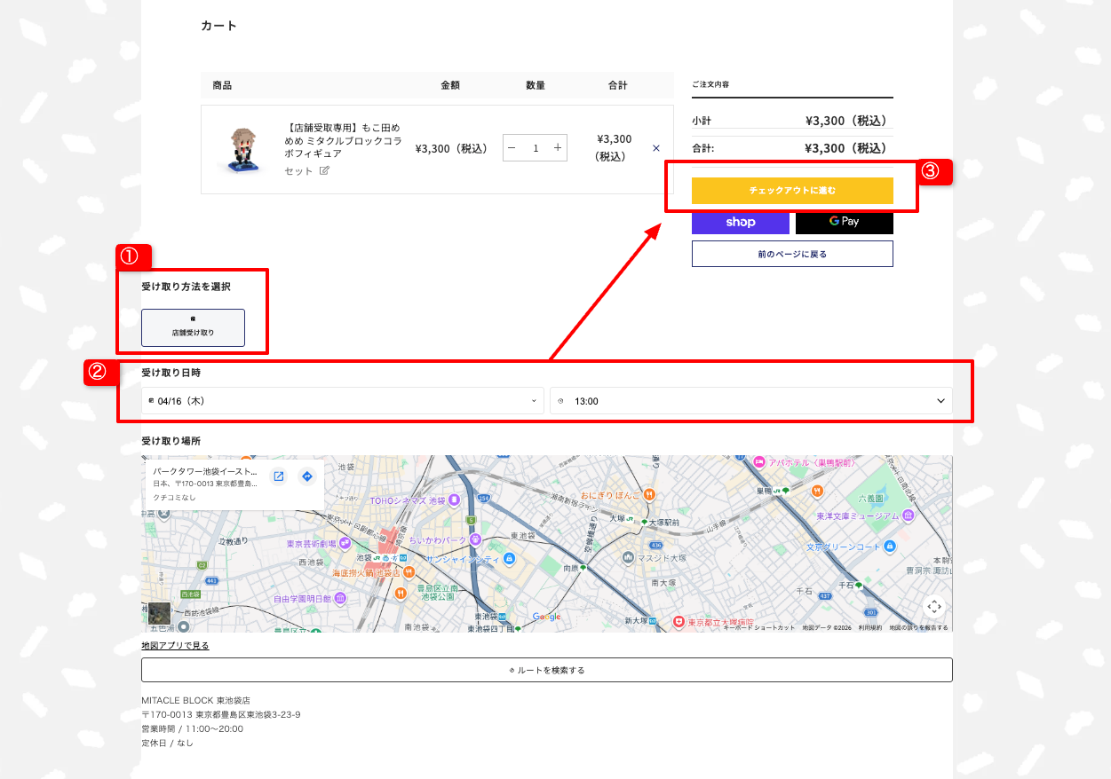Click the 文京グリーンコート map marker

pos(888,547)
